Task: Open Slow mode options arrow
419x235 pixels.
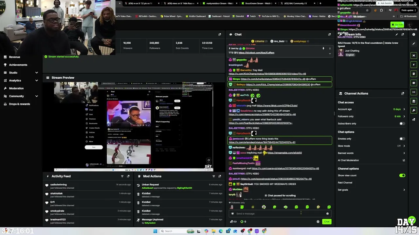Action: pyautogui.click(x=404, y=146)
